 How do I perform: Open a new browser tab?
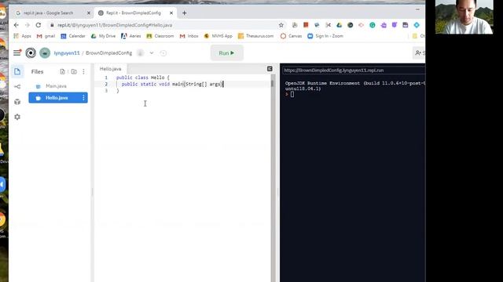[185, 13]
